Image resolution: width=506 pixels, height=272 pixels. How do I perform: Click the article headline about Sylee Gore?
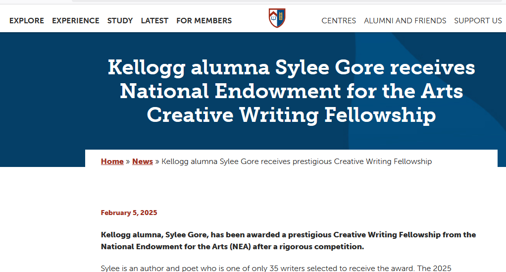[x=291, y=91]
